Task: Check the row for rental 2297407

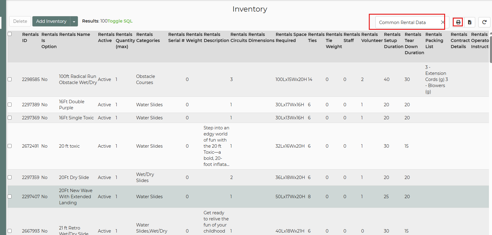Action: 10,197
